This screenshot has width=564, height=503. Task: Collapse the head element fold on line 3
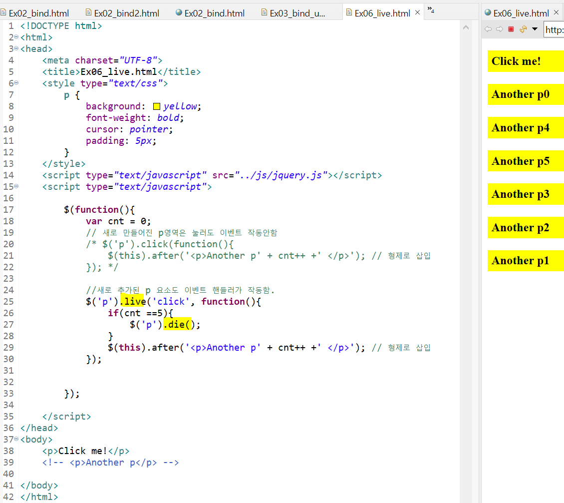(x=16, y=48)
